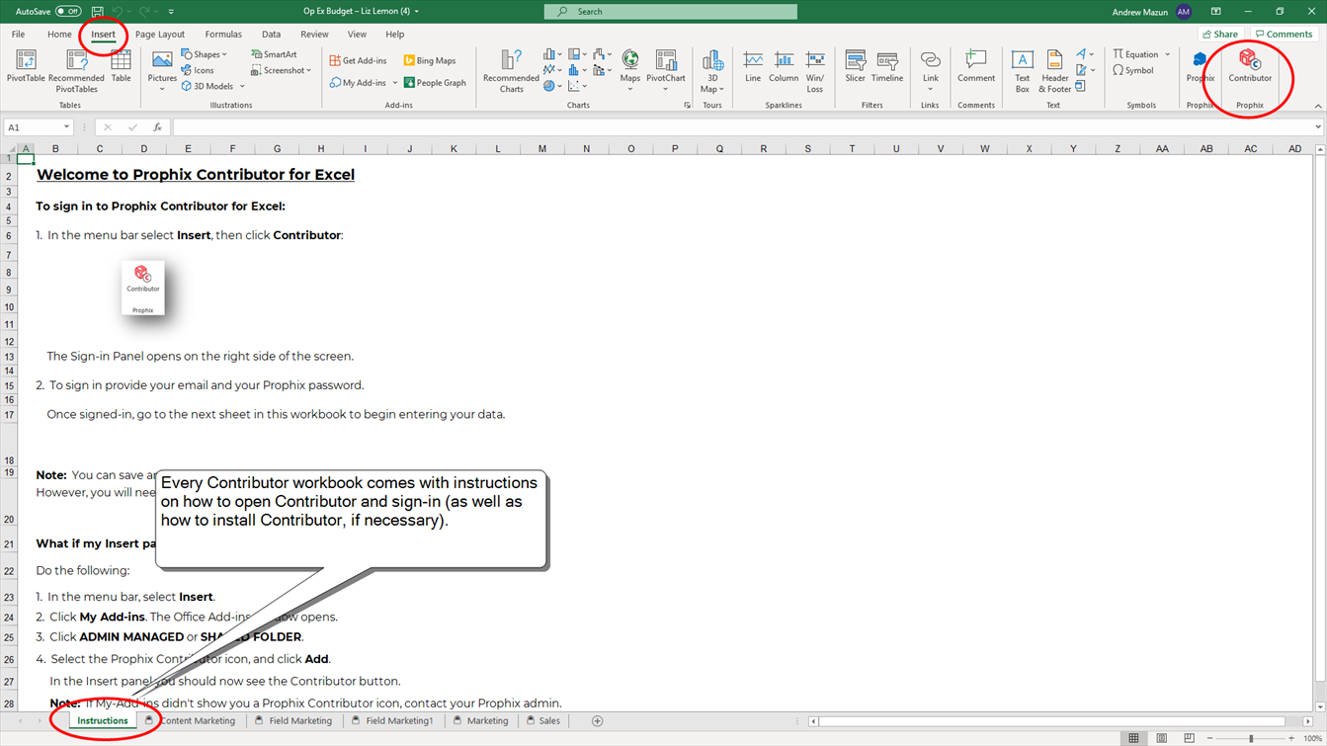Click the Prophix add-in icon

click(x=1200, y=67)
